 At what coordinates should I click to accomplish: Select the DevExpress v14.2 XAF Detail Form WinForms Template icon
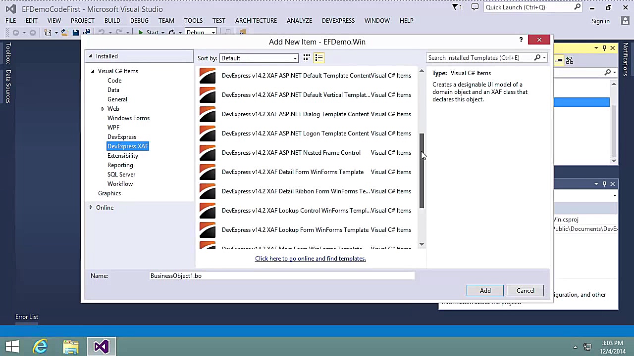pos(207,172)
